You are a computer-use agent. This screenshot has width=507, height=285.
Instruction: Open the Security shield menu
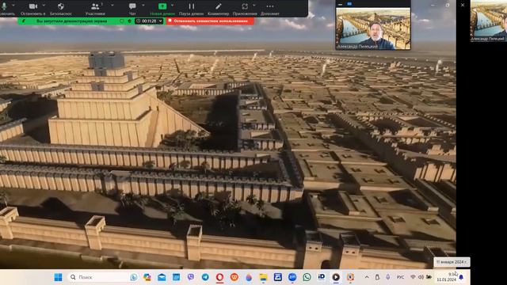tap(61, 9)
